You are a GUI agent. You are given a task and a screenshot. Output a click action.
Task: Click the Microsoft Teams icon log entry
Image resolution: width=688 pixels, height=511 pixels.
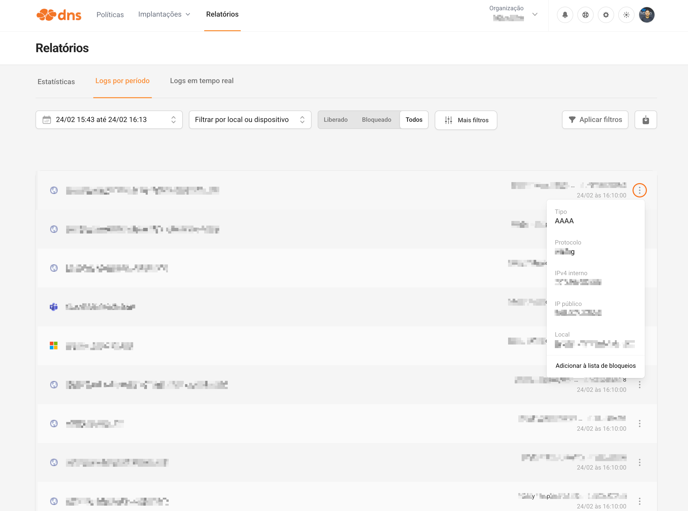pyautogui.click(x=54, y=307)
